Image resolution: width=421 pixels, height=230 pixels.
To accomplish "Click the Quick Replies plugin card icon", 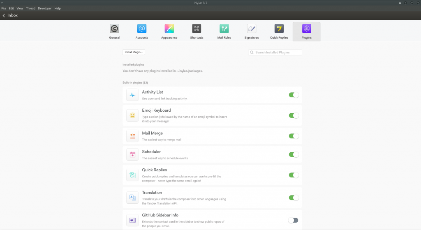I will pos(132,175).
